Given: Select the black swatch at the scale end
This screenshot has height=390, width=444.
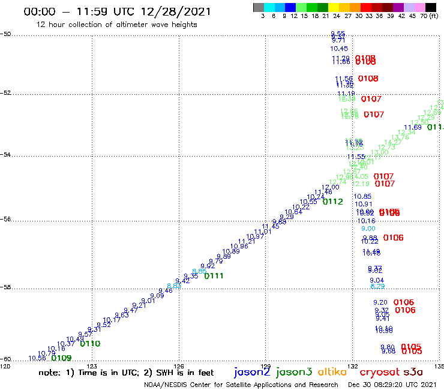Looking at the screenshot, I should click(431, 8).
